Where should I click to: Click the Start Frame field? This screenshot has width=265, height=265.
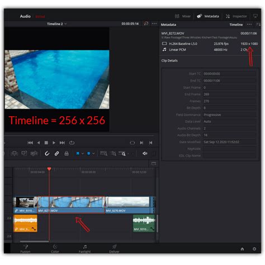[x=229, y=88]
